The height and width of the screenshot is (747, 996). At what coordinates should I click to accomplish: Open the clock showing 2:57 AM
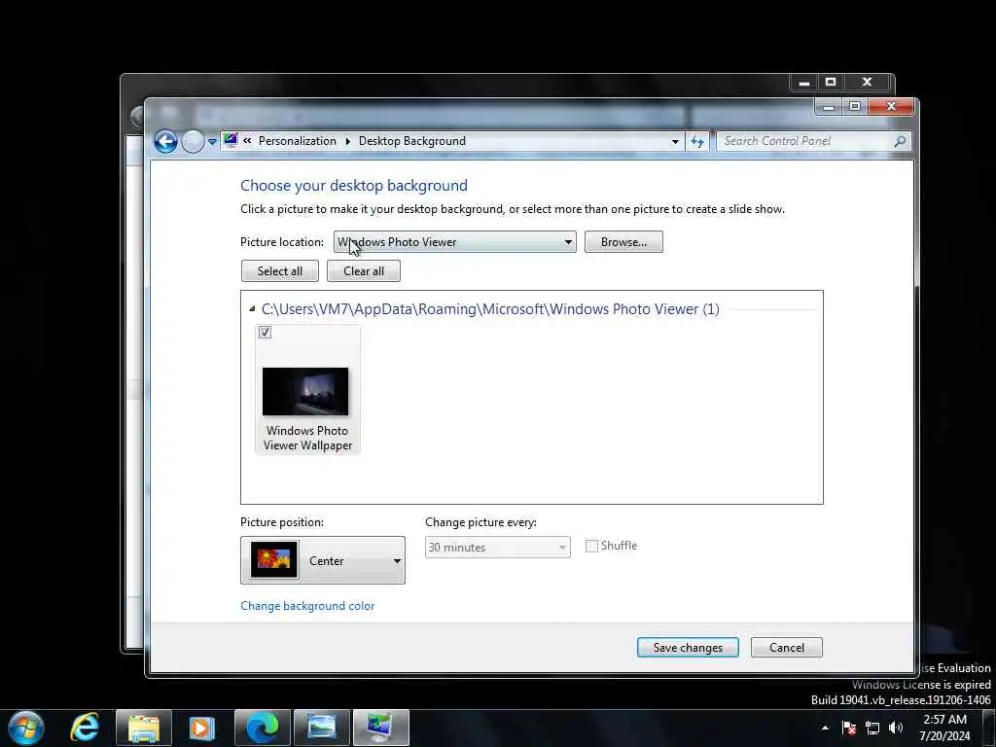(x=944, y=728)
